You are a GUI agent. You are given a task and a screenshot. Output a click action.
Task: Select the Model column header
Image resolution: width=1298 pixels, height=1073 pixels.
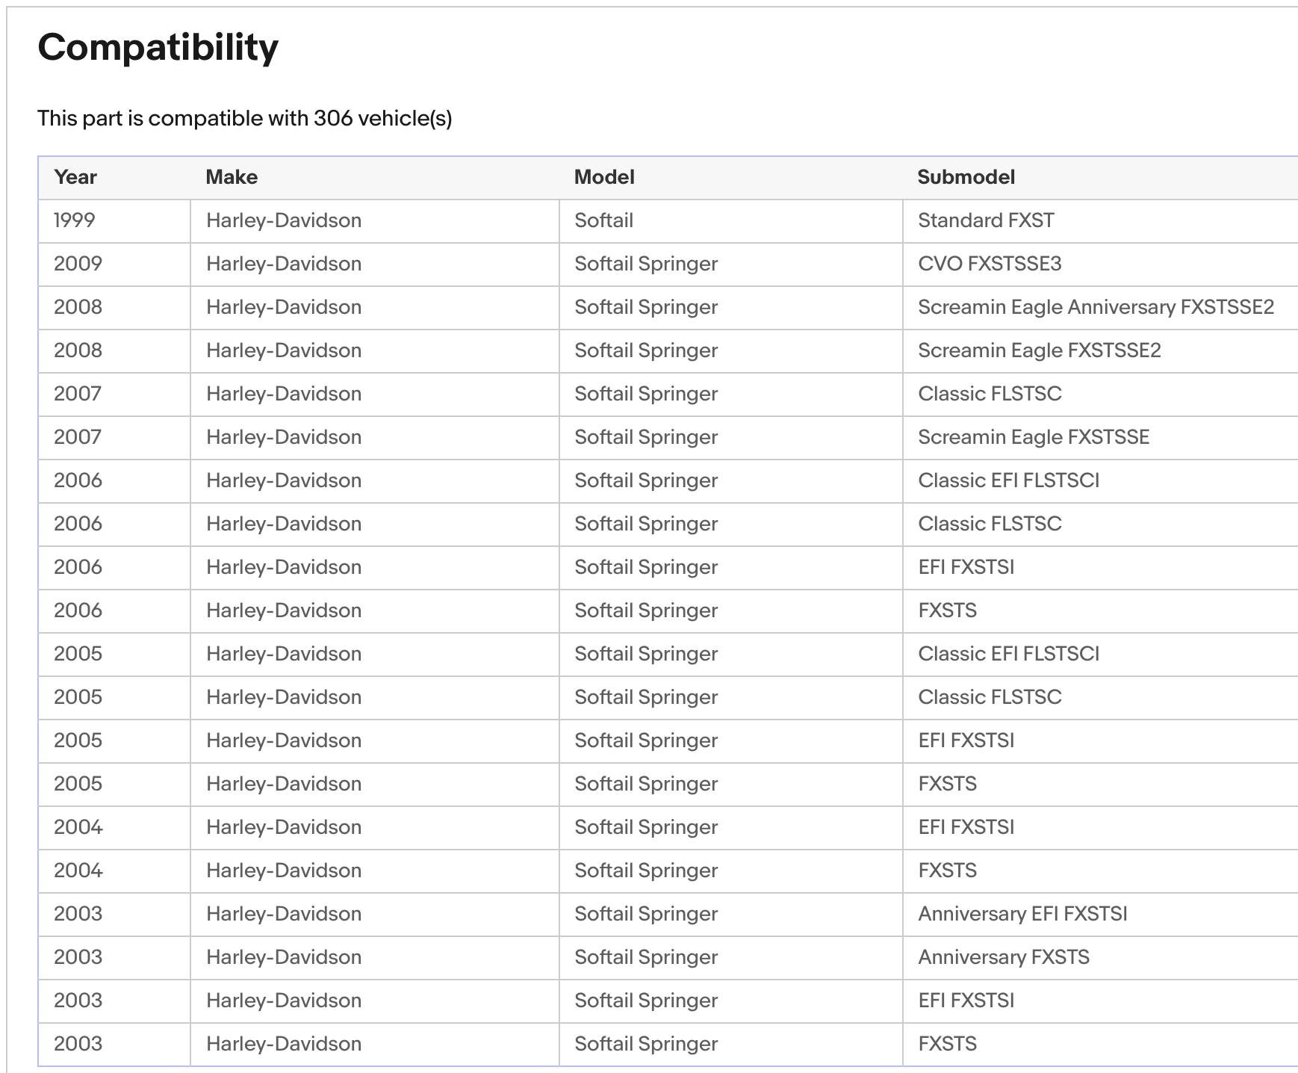604,177
